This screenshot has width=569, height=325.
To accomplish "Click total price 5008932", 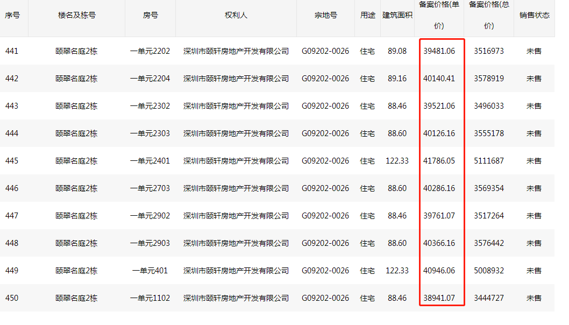I will pos(489,271).
